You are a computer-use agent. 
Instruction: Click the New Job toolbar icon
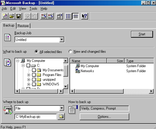click(x=5, y=16)
